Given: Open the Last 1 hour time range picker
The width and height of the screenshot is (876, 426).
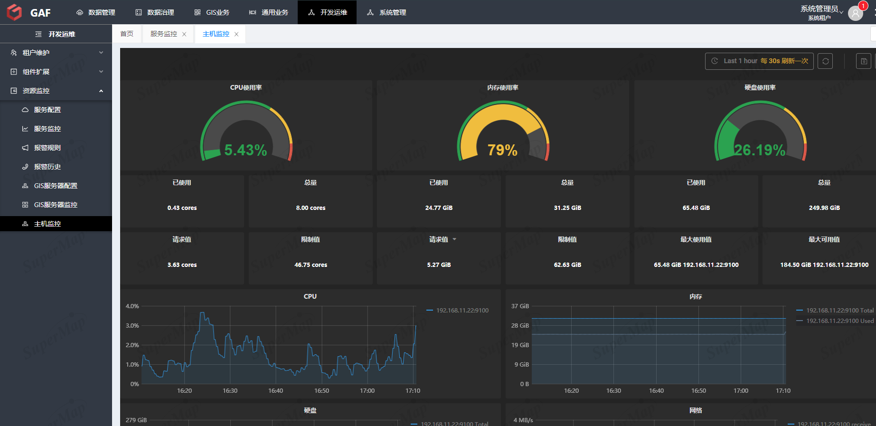Looking at the screenshot, I should tap(759, 61).
